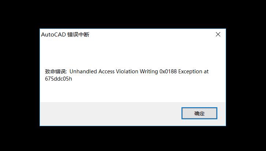266x151 pixels.
Task: Click the gray footer area left of 确定
Action: [x=110, y=114]
